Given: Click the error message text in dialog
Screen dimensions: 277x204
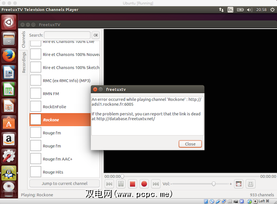Looking at the screenshot, I should 146,109.
